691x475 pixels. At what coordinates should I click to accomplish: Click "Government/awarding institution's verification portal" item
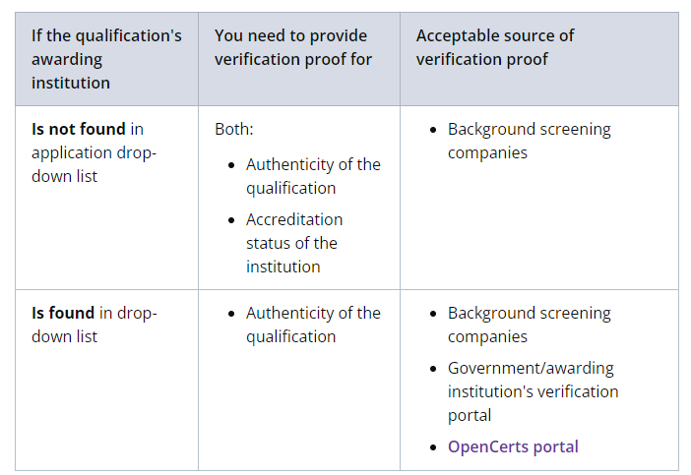533,391
